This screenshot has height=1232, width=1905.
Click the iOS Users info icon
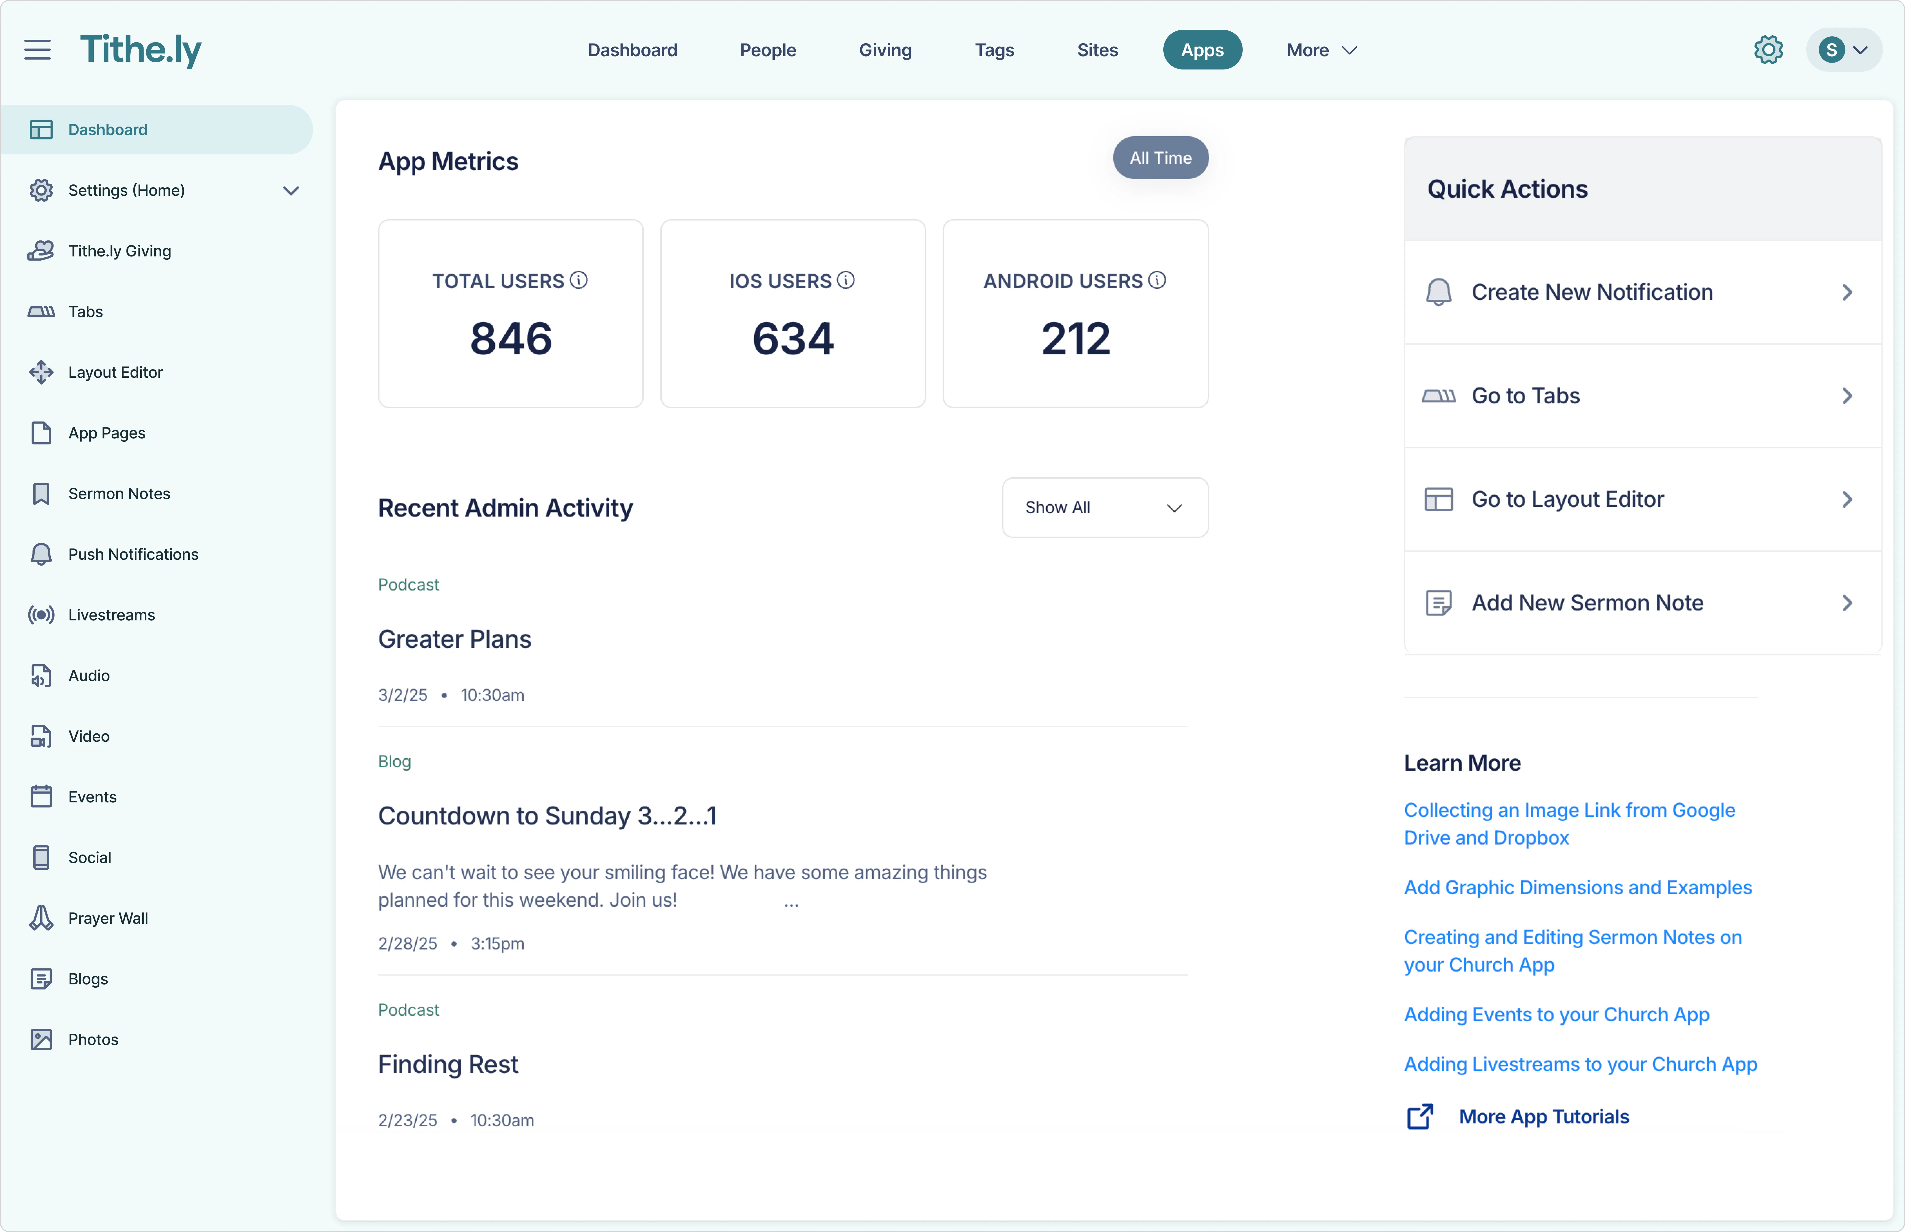pyautogui.click(x=846, y=280)
